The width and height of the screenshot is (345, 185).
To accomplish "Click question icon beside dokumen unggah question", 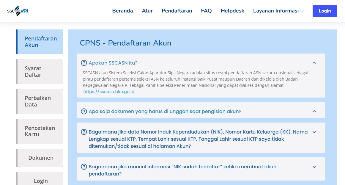I will (84, 112).
